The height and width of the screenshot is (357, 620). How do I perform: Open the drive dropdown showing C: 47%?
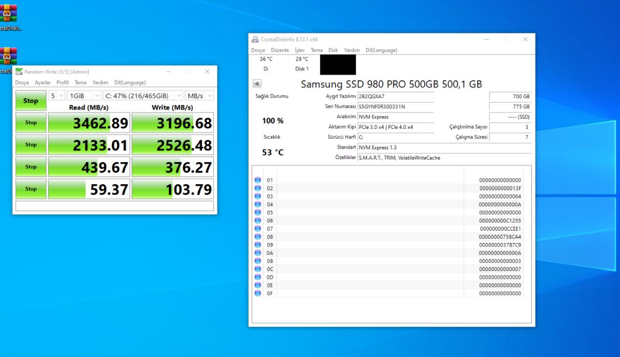[142, 96]
